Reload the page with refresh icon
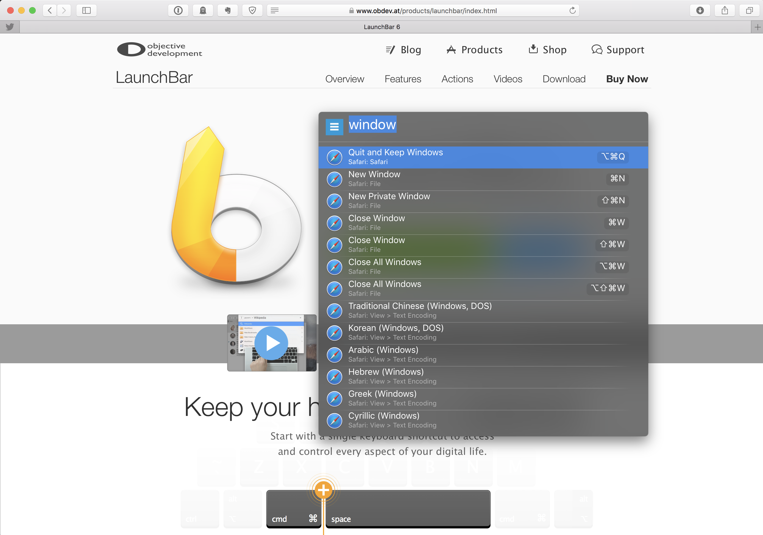This screenshot has height=535, width=763. (572, 11)
